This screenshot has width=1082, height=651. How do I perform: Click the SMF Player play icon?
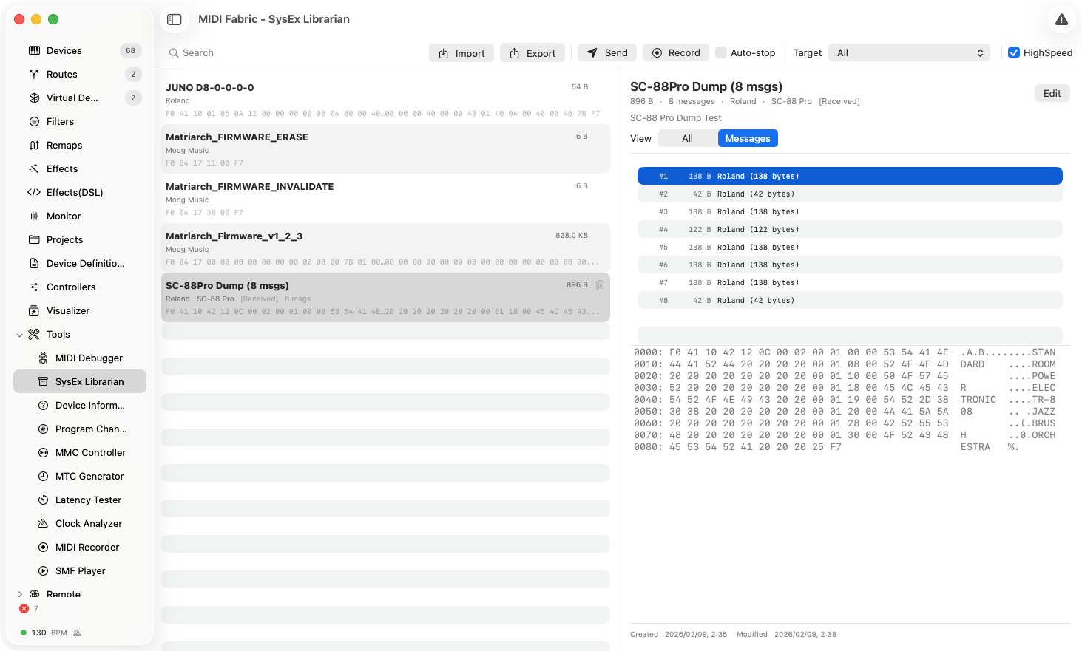(43, 570)
